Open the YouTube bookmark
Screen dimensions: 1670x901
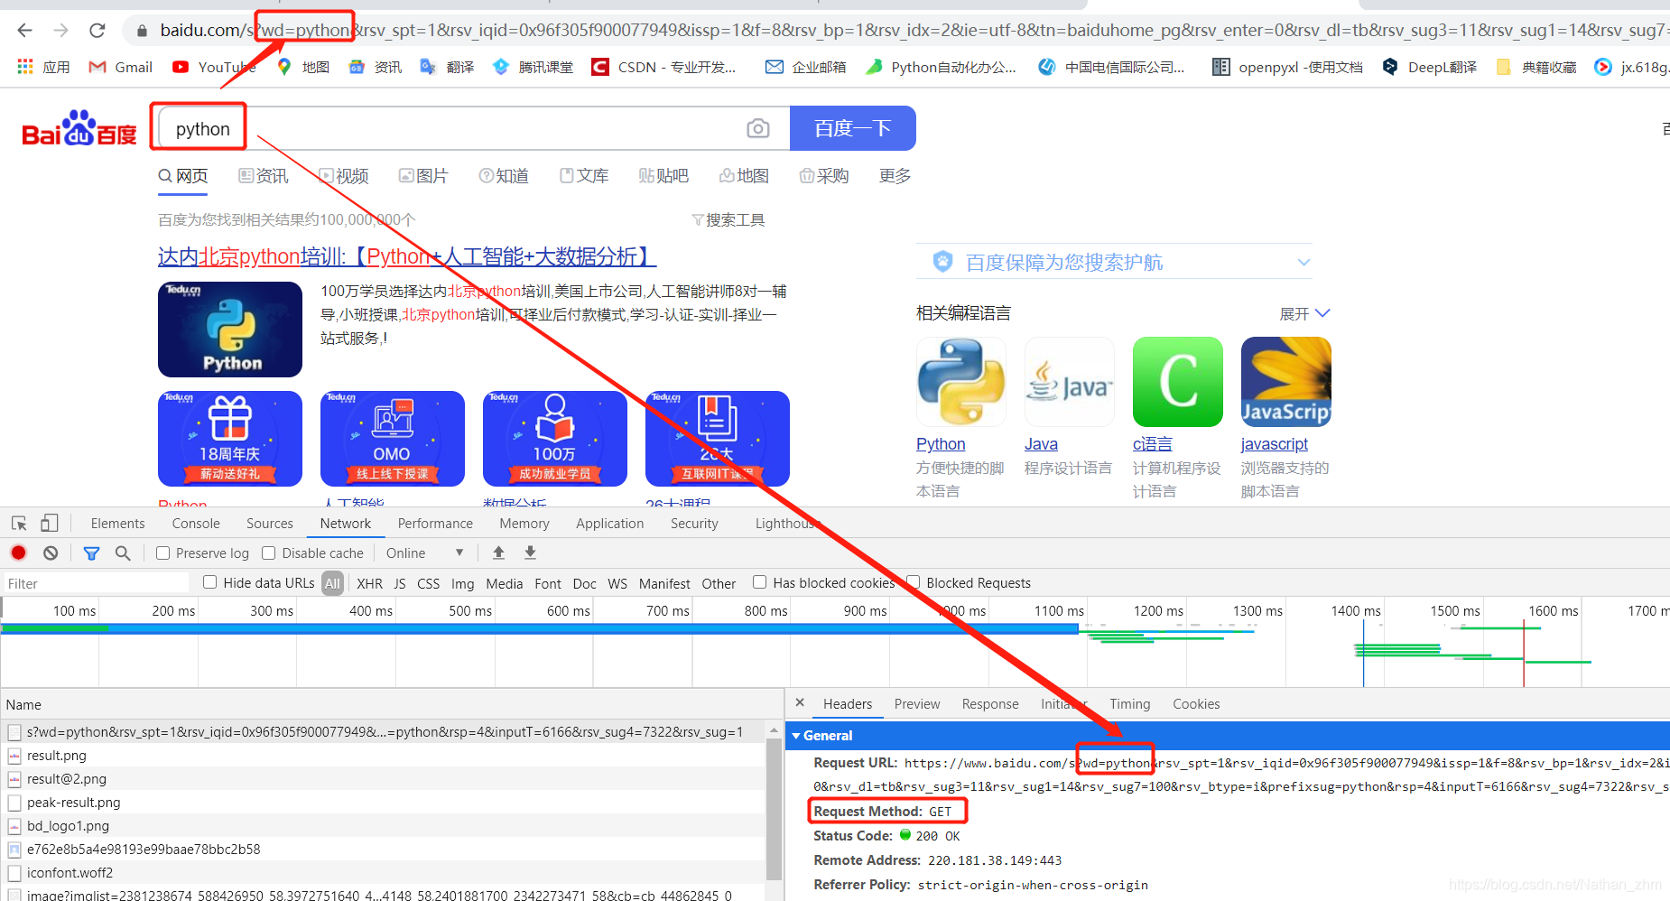(214, 67)
